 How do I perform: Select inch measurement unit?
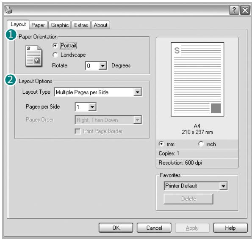tap(201, 144)
